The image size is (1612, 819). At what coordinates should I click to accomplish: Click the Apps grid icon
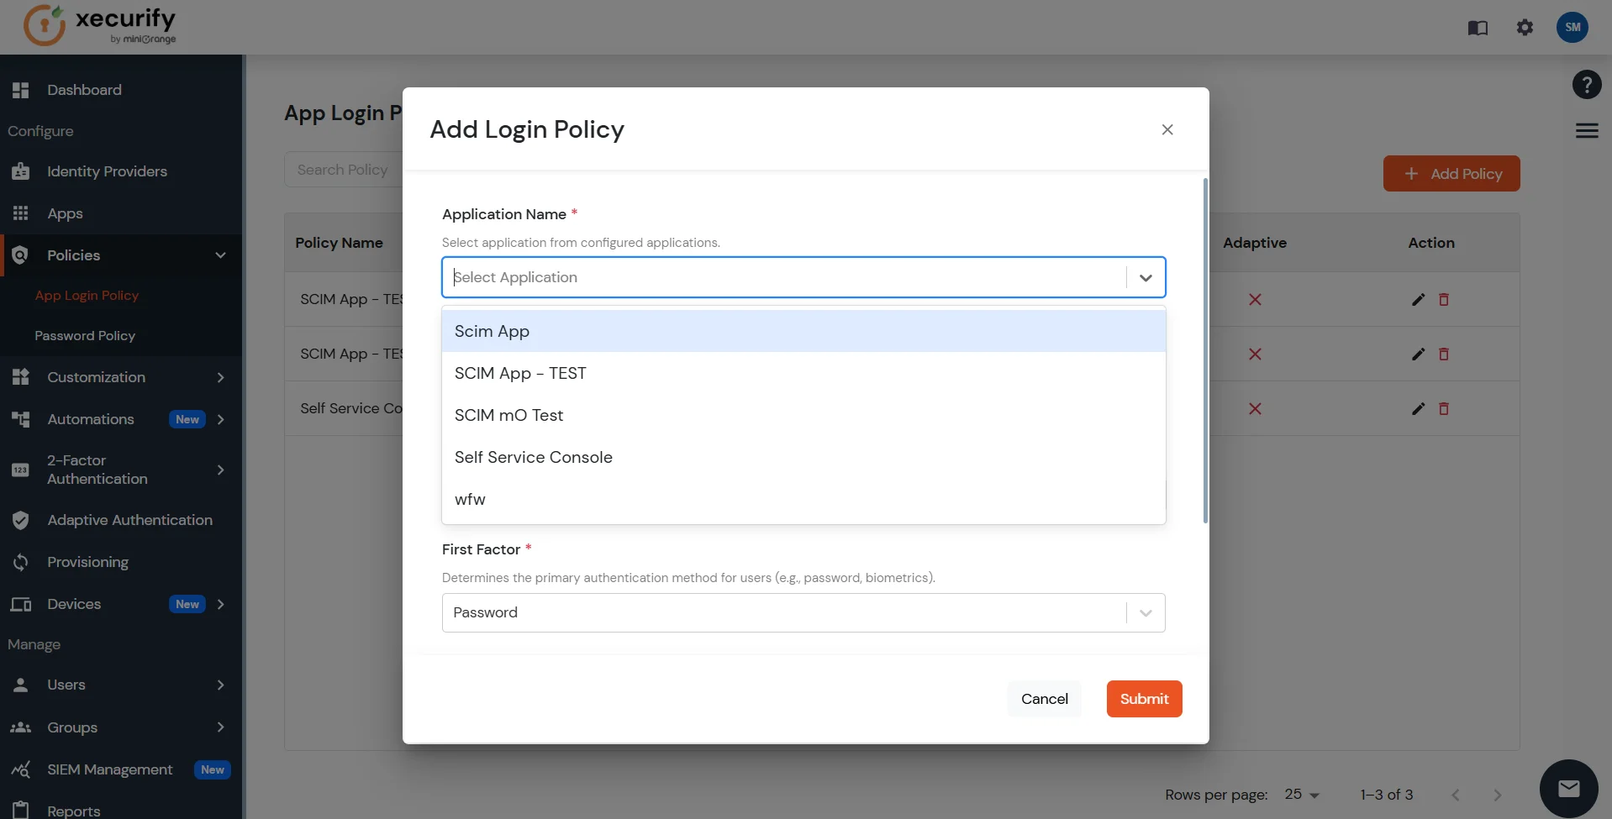[x=21, y=213]
